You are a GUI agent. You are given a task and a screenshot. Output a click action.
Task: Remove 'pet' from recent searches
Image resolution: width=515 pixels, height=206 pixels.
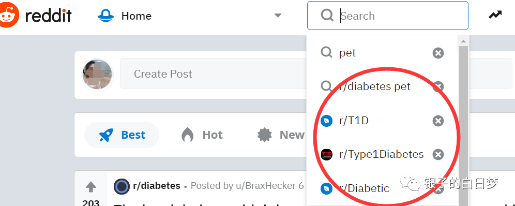tap(438, 53)
